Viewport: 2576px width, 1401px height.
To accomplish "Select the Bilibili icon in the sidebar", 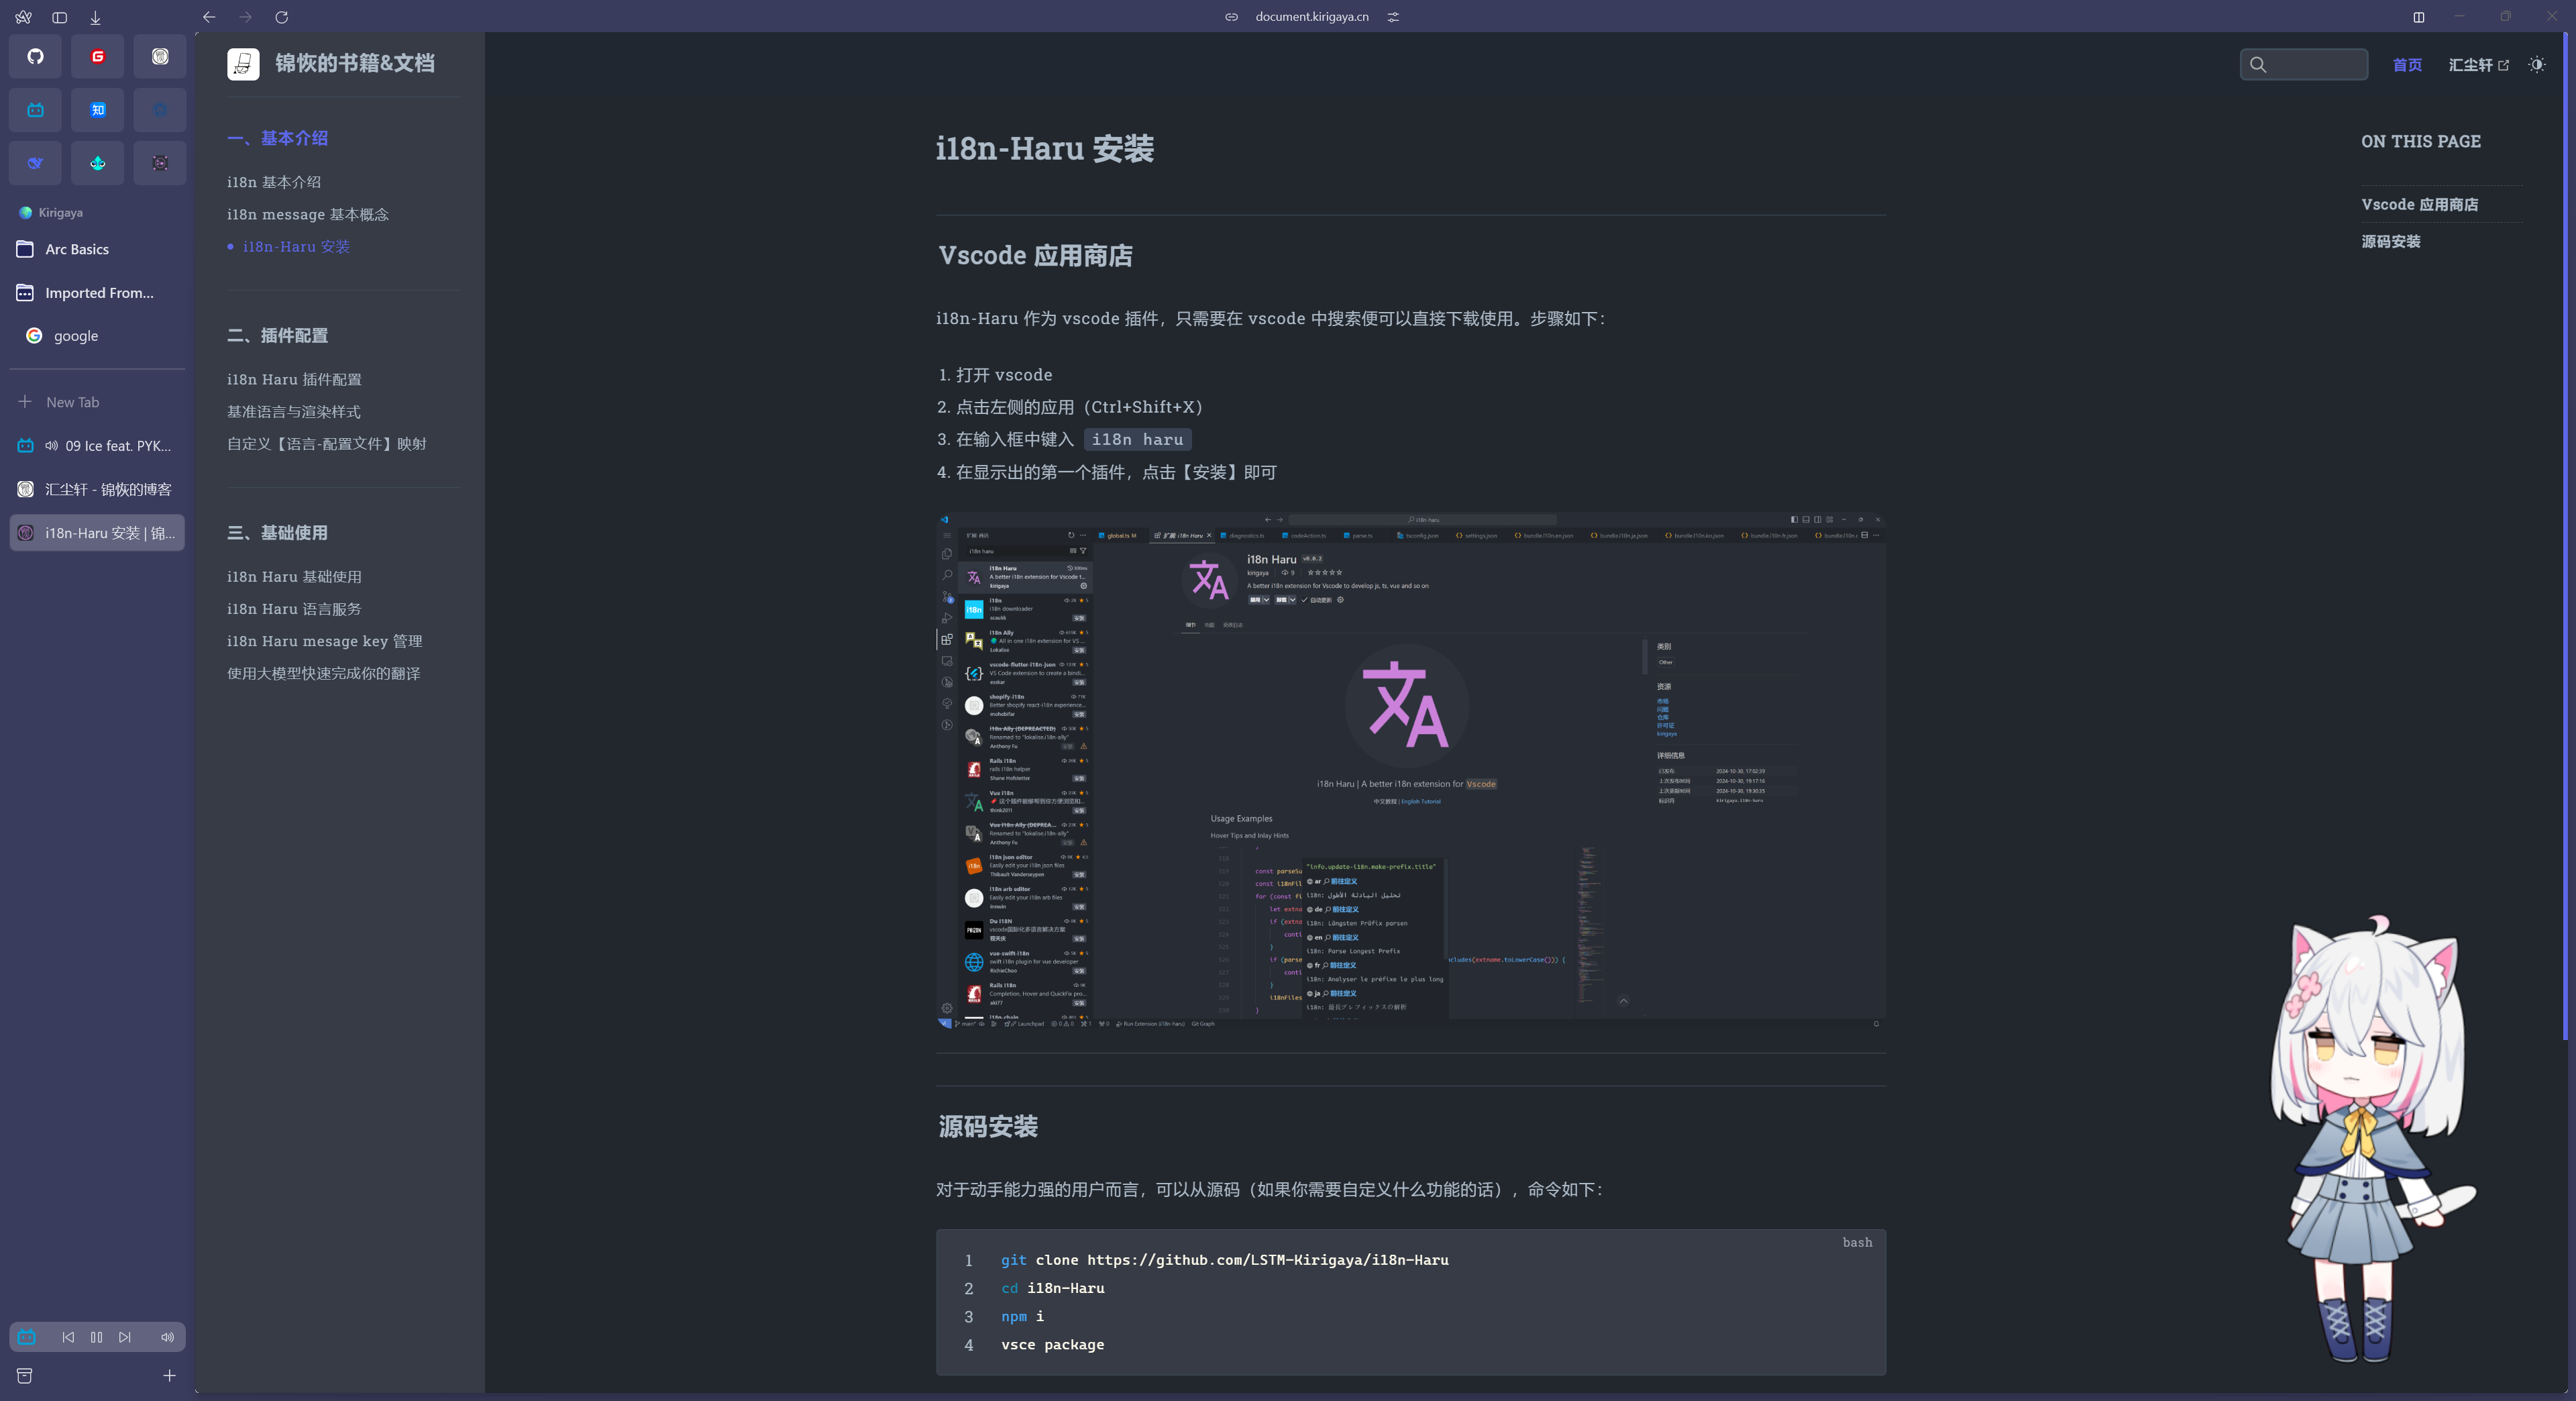I will coord(35,110).
